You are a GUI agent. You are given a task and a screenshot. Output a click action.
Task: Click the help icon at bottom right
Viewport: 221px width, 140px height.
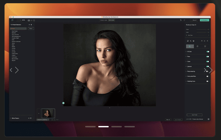(x=209, y=119)
